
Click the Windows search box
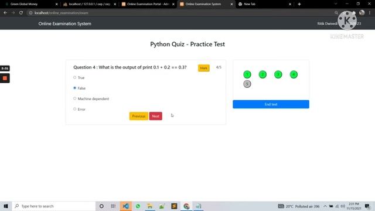tap(53, 206)
